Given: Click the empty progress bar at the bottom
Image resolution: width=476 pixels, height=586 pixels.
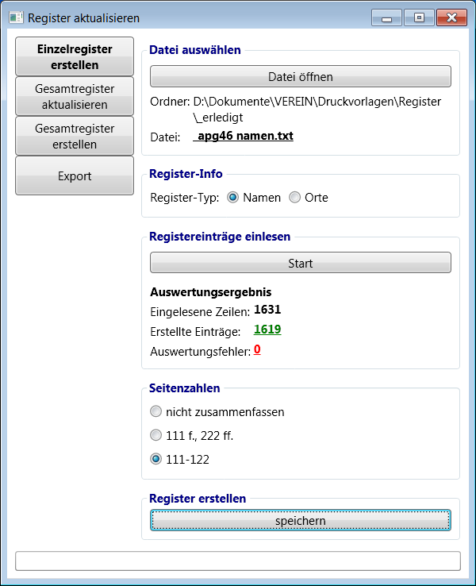Looking at the screenshot, I should pos(238,561).
